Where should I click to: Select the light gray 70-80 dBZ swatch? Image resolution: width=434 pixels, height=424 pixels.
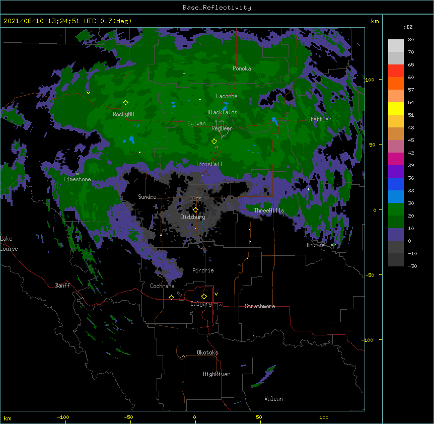(396, 46)
